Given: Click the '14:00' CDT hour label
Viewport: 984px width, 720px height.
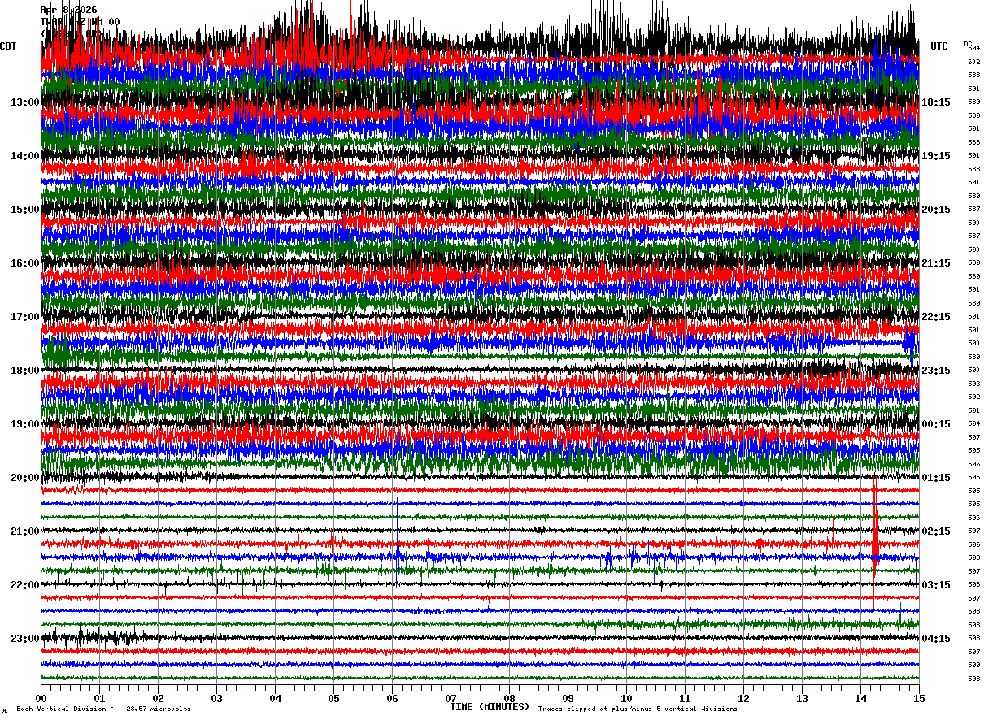Looking at the screenshot, I should [x=25, y=156].
